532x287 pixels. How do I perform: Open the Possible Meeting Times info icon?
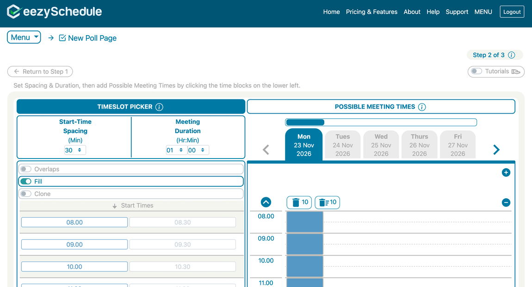pos(422,107)
